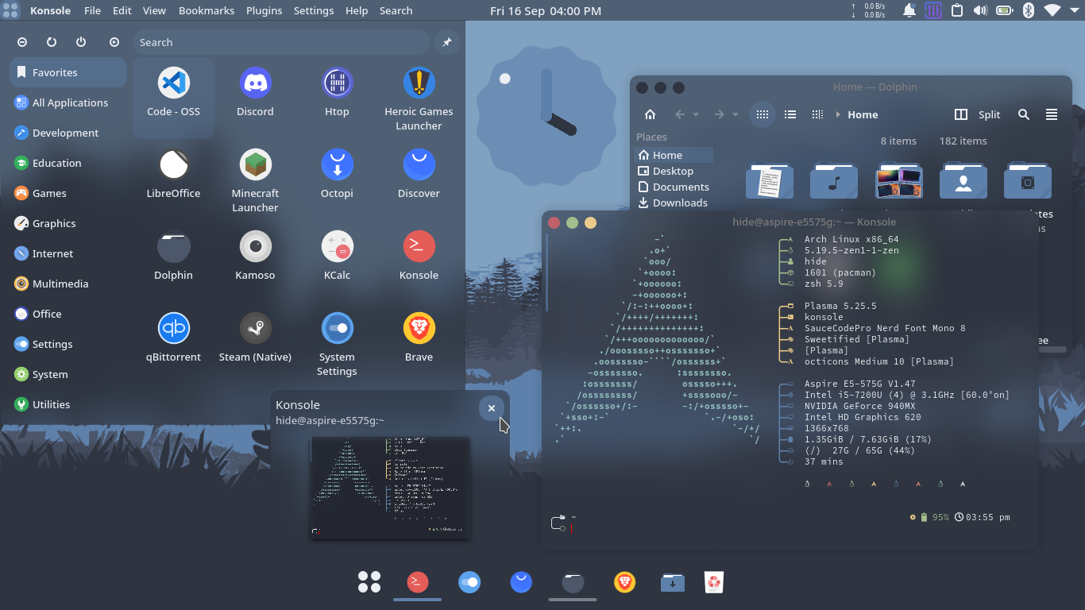This screenshot has width=1085, height=610.
Task: Switch Dolphin to details list view
Action: [790, 114]
